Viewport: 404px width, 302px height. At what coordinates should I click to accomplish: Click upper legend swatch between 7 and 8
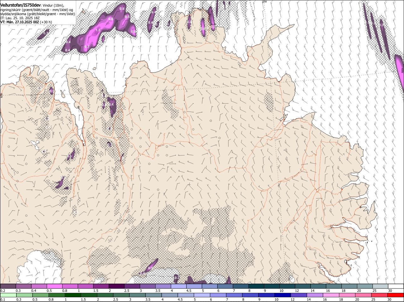click(241, 286)
